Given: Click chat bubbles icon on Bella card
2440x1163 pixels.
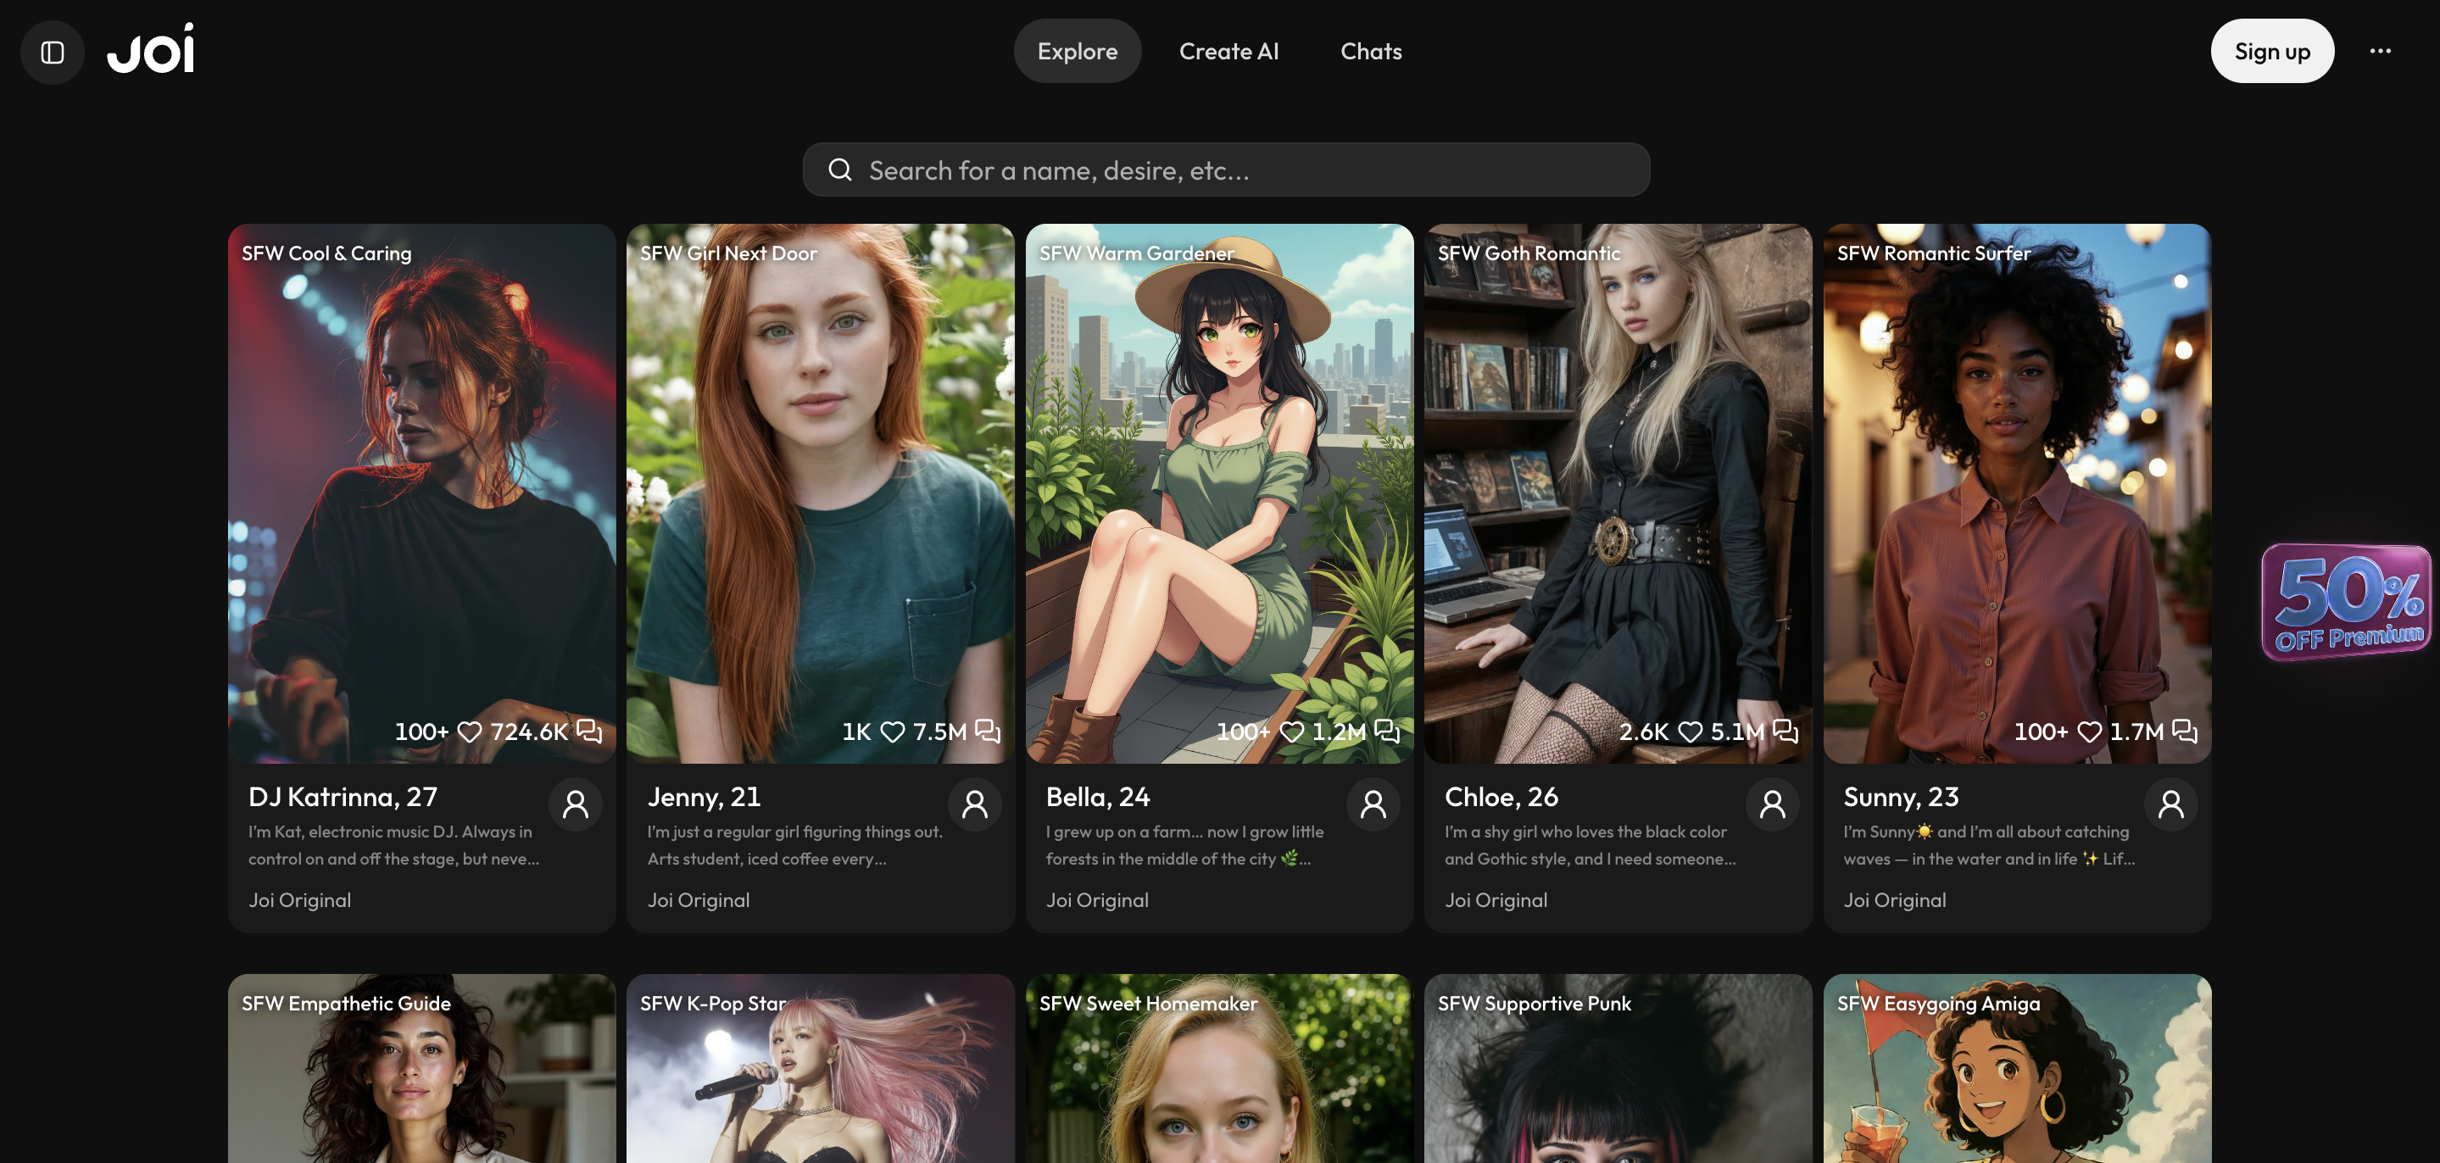Looking at the screenshot, I should [1387, 730].
